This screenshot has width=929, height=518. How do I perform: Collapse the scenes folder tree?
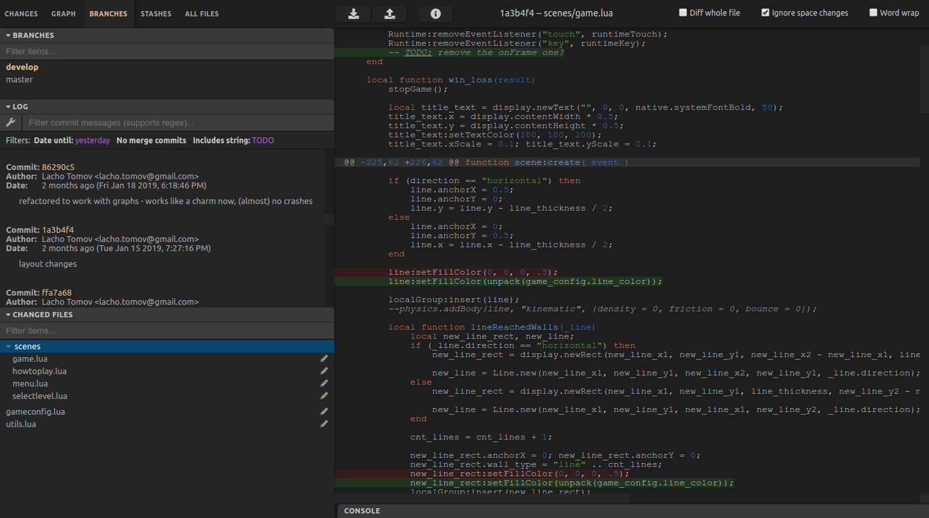pyautogui.click(x=9, y=347)
